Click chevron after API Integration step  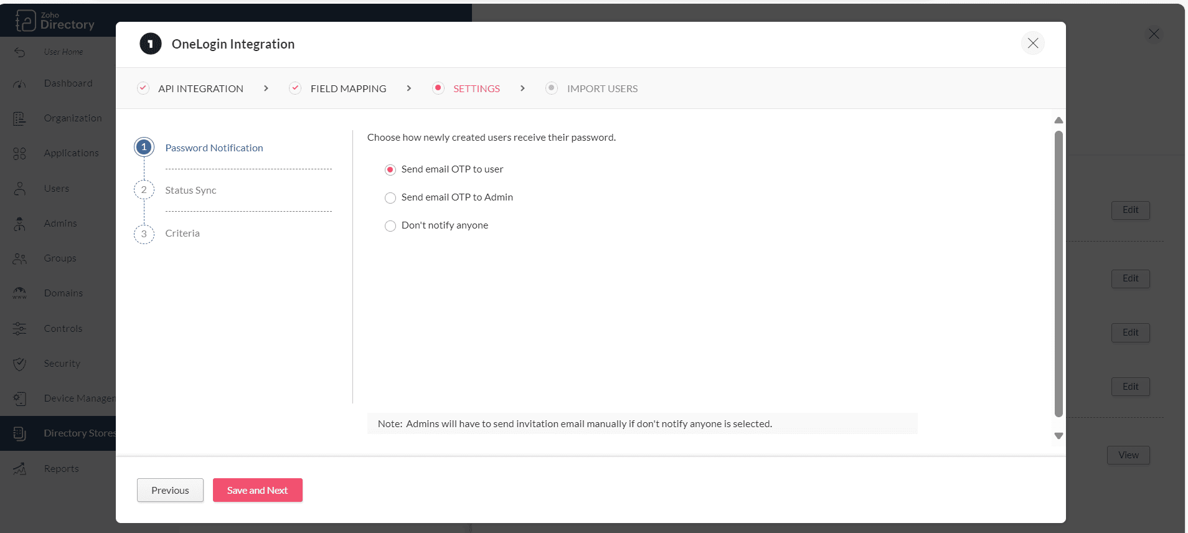(266, 88)
